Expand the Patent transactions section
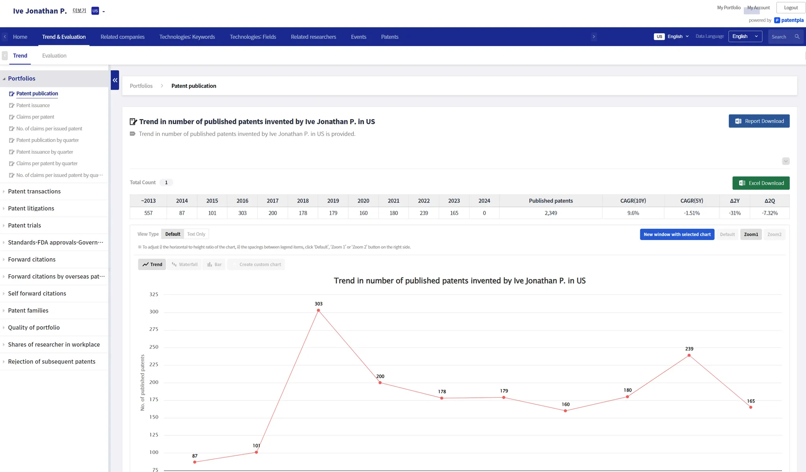The image size is (806, 472). pos(34,191)
